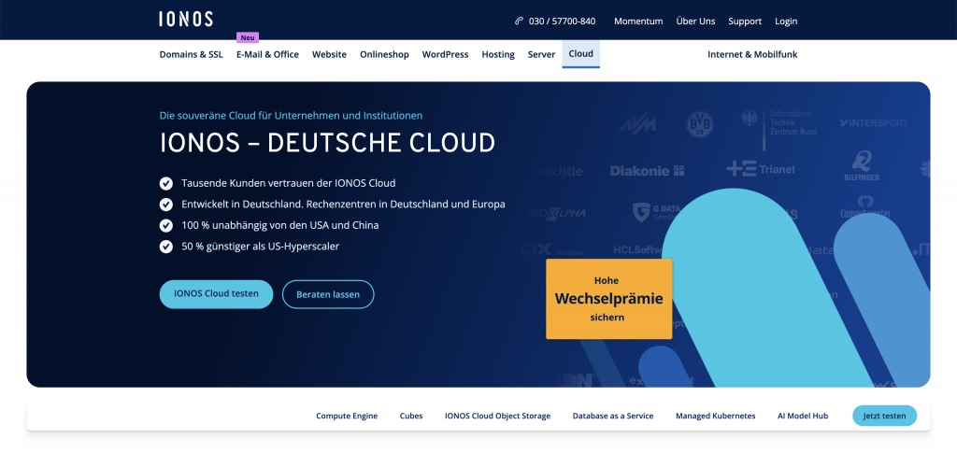This screenshot has height=453, width=957.
Task: Jump to Cubes section
Action: coord(411,416)
